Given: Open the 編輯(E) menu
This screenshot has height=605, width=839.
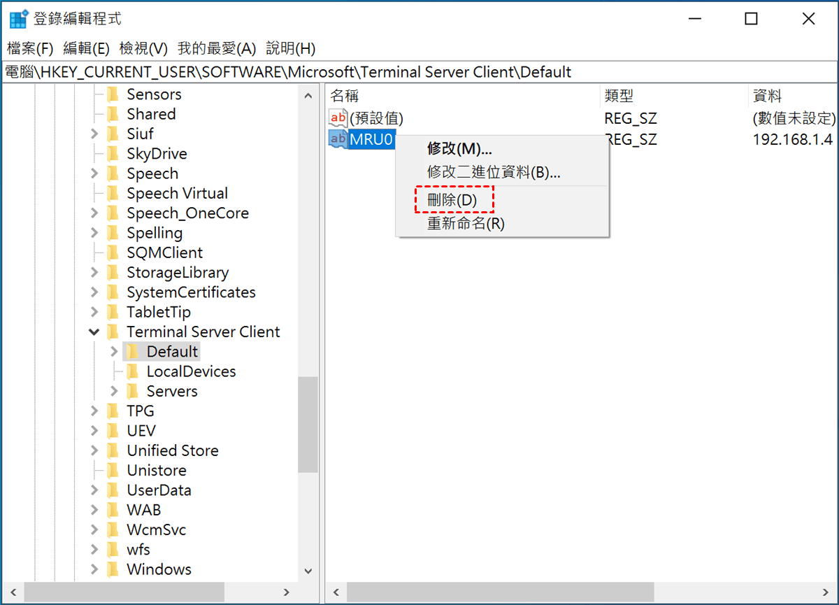Looking at the screenshot, I should tap(86, 48).
